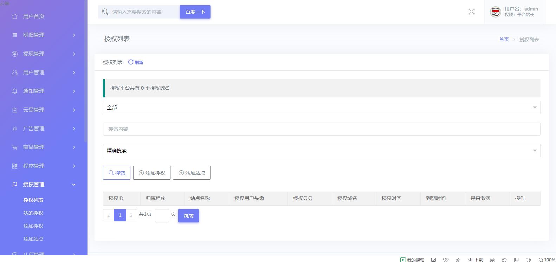Click the bell icon for 通知管理
Image resolution: width=556 pixels, height=262 pixels.
[14, 91]
